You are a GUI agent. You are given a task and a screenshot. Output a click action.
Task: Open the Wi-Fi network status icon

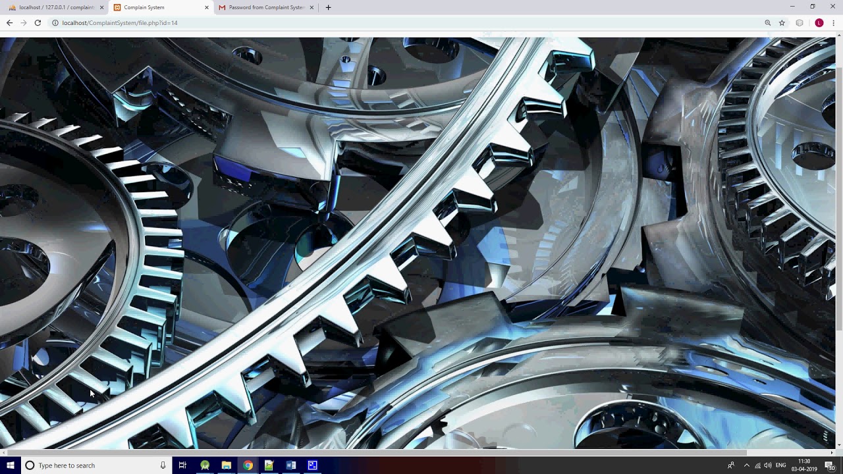click(x=757, y=465)
